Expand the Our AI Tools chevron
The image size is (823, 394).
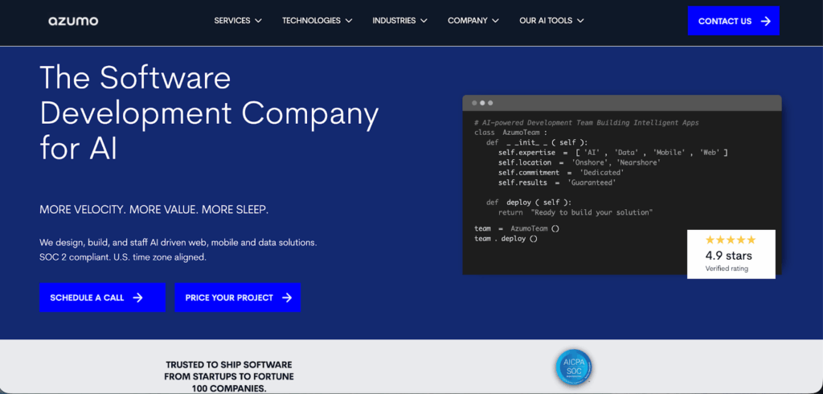coord(580,21)
